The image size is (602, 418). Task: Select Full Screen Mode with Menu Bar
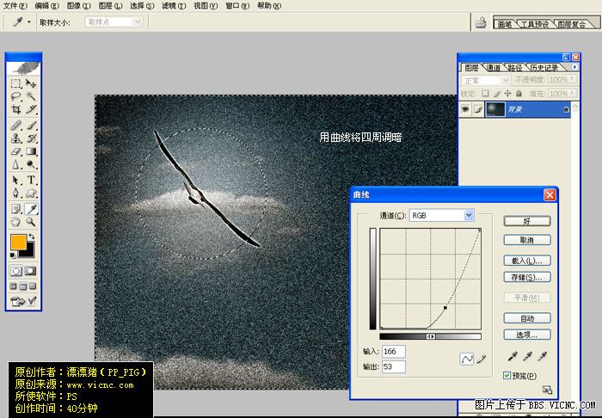pos(23,286)
